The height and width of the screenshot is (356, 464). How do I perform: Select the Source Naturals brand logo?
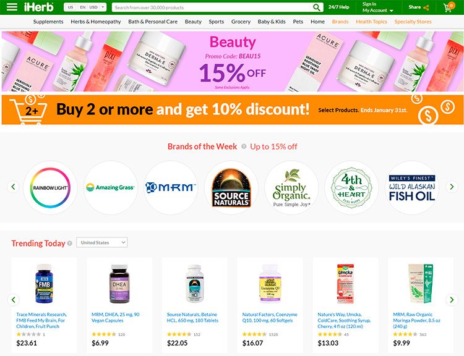(x=231, y=187)
